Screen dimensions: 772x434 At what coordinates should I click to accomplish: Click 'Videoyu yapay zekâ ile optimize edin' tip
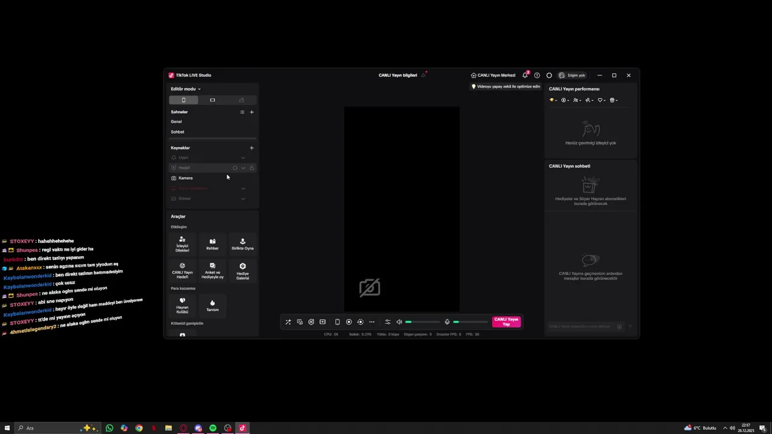tap(505, 87)
